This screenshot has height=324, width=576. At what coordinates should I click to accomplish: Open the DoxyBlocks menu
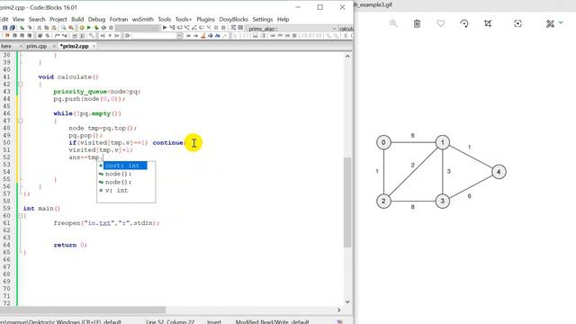tap(233, 19)
